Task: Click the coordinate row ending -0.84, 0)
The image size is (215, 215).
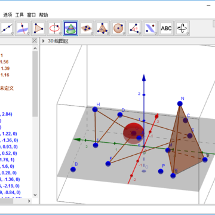Action: coord(10,192)
